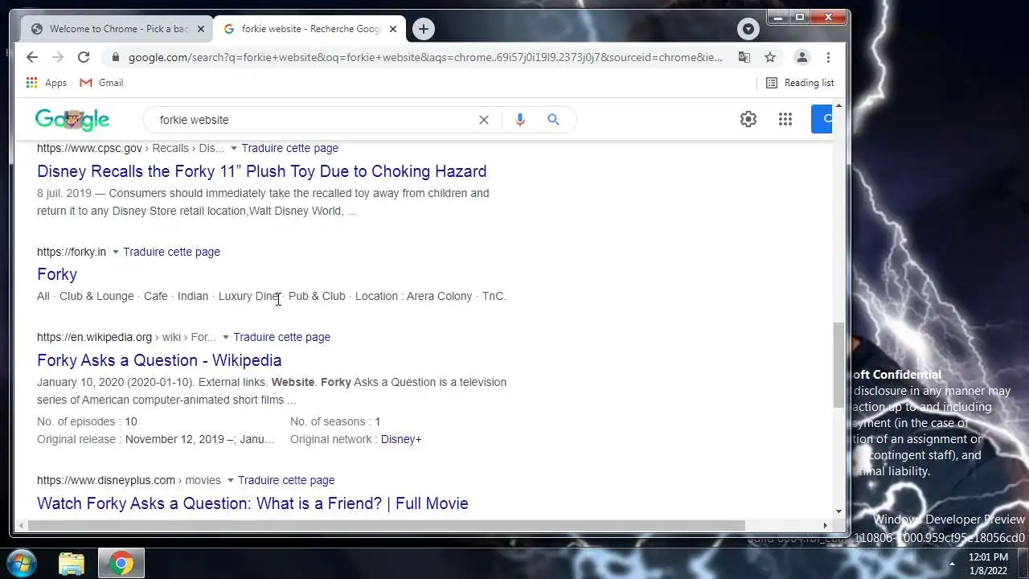
Task: Click No. of episodes : 10 text
Action: click(87, 421)
